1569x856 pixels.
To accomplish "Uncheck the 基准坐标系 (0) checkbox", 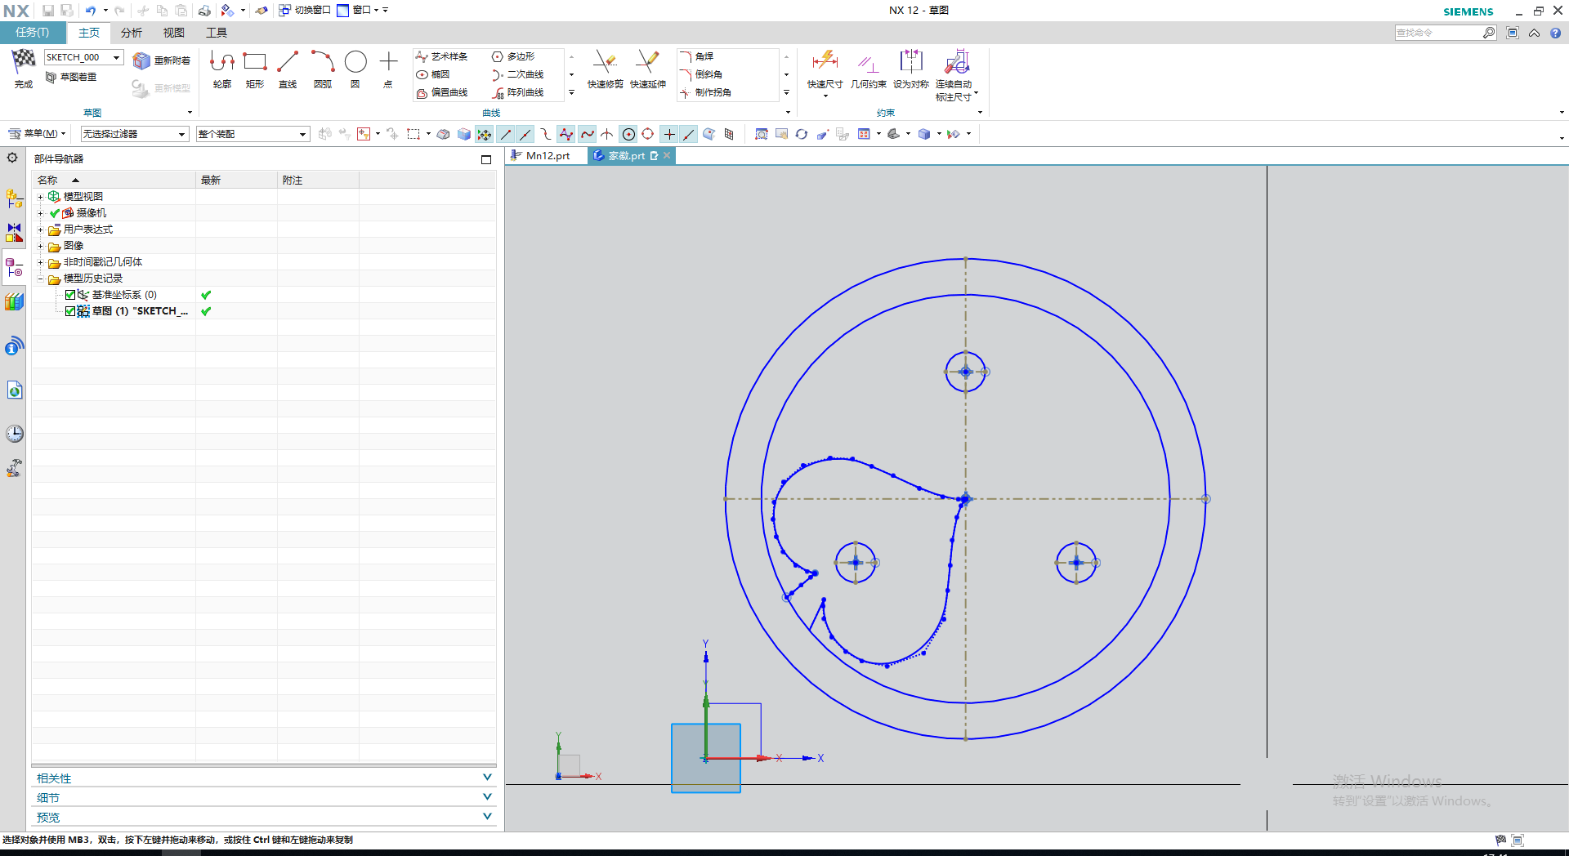I will [x=70, y=295].
